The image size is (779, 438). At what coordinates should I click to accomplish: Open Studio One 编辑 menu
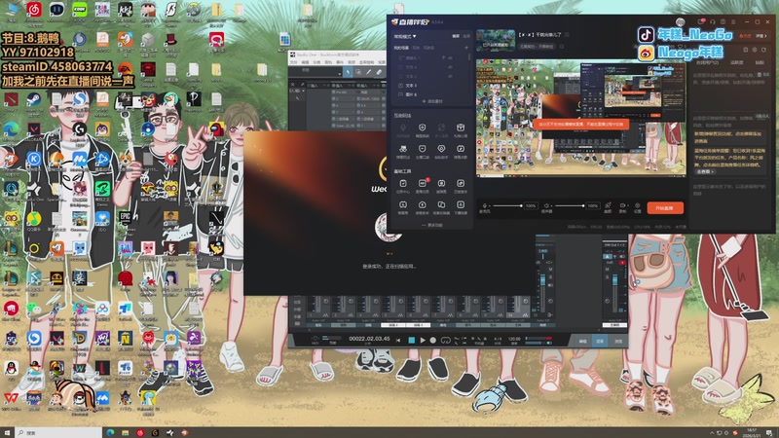click(305, 62)
